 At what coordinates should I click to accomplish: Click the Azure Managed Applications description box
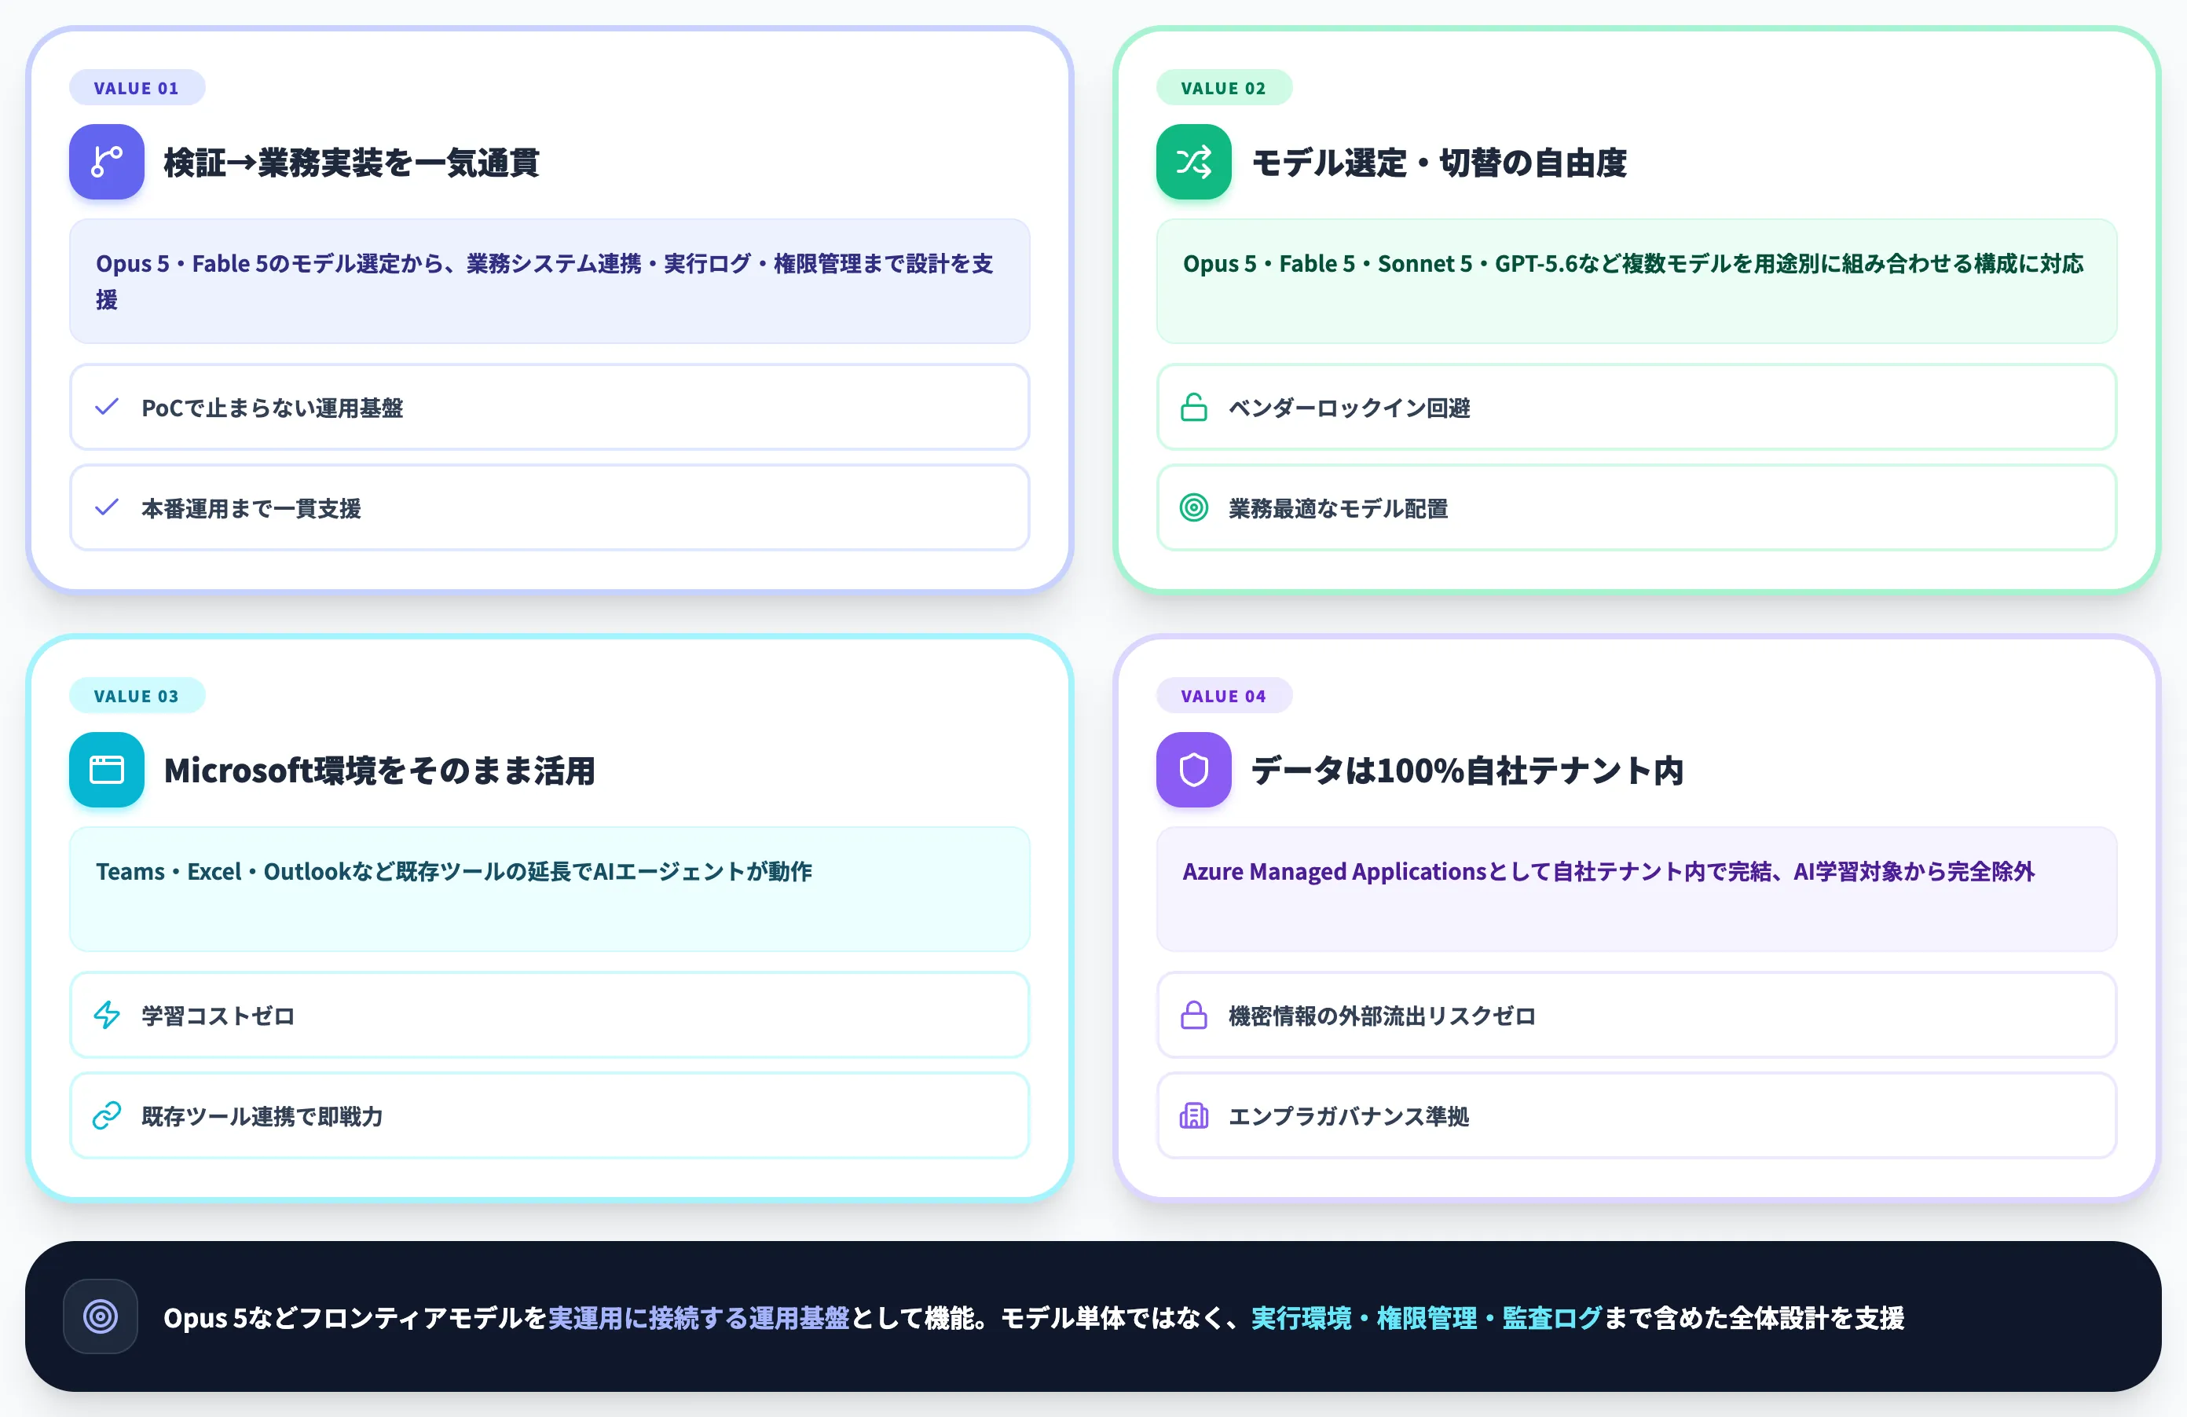[x=1636, y=888]
